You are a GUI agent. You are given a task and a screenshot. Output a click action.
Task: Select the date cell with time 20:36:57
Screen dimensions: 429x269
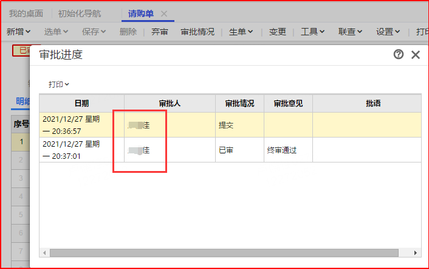point(82,125)
